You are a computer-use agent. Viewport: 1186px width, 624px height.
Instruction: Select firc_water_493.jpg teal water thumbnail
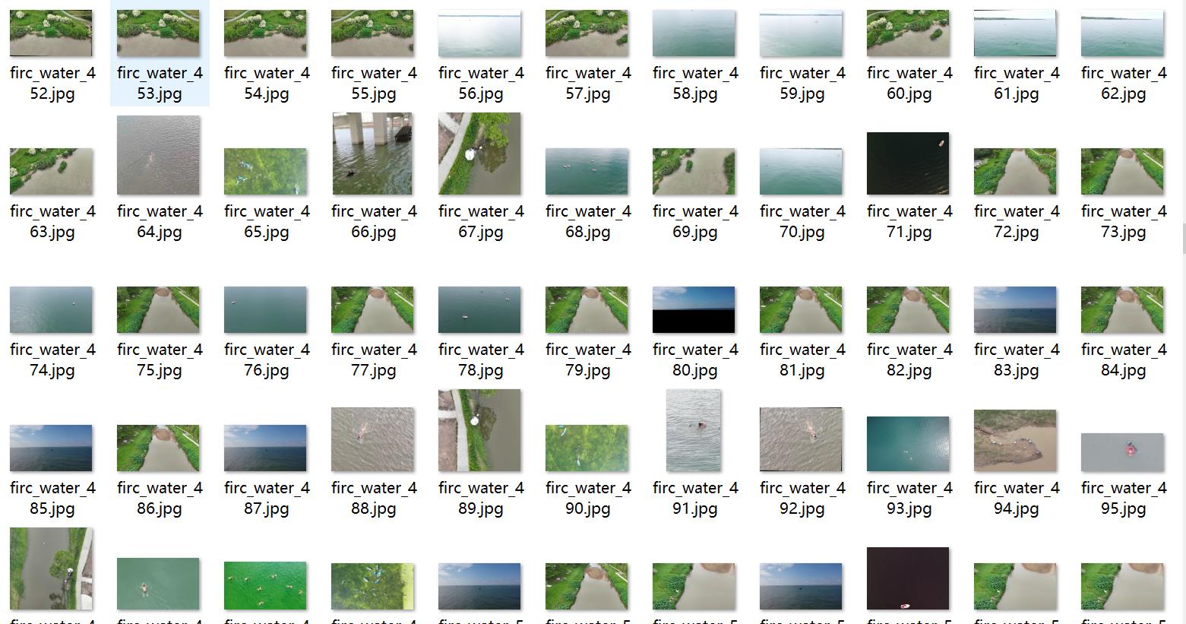[908, 444]
